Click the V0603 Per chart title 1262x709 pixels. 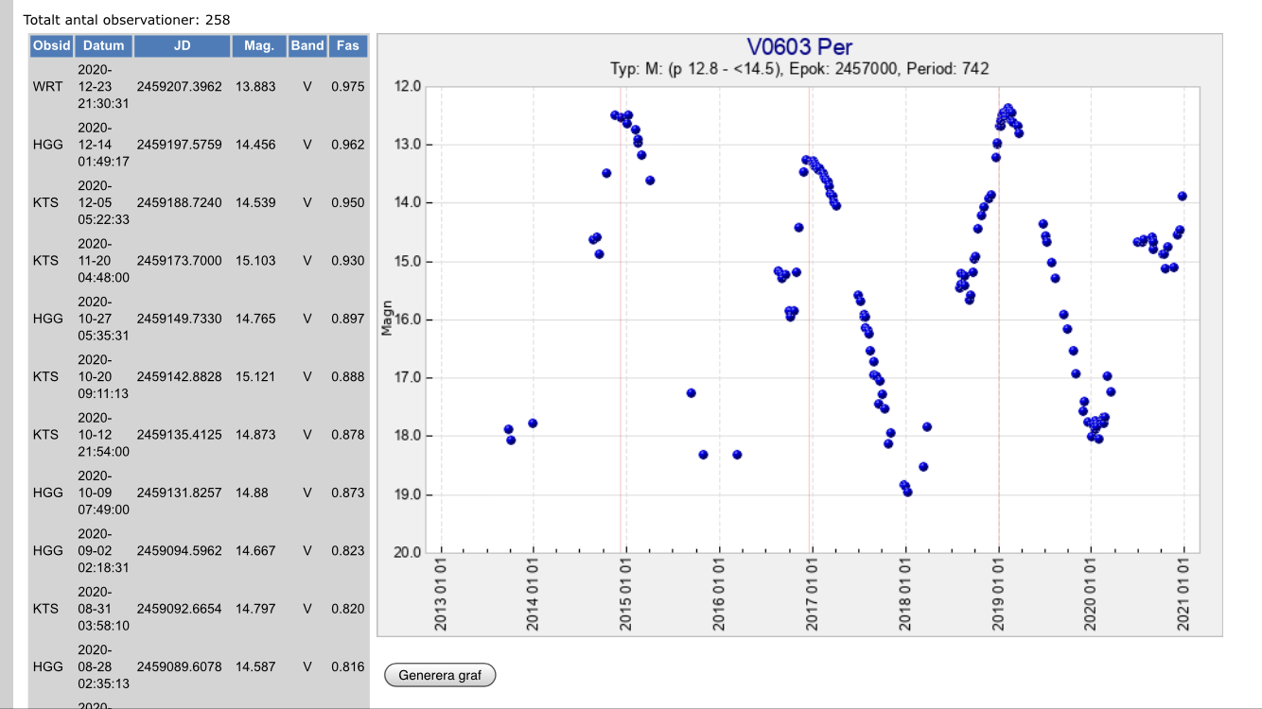point(799,47)
